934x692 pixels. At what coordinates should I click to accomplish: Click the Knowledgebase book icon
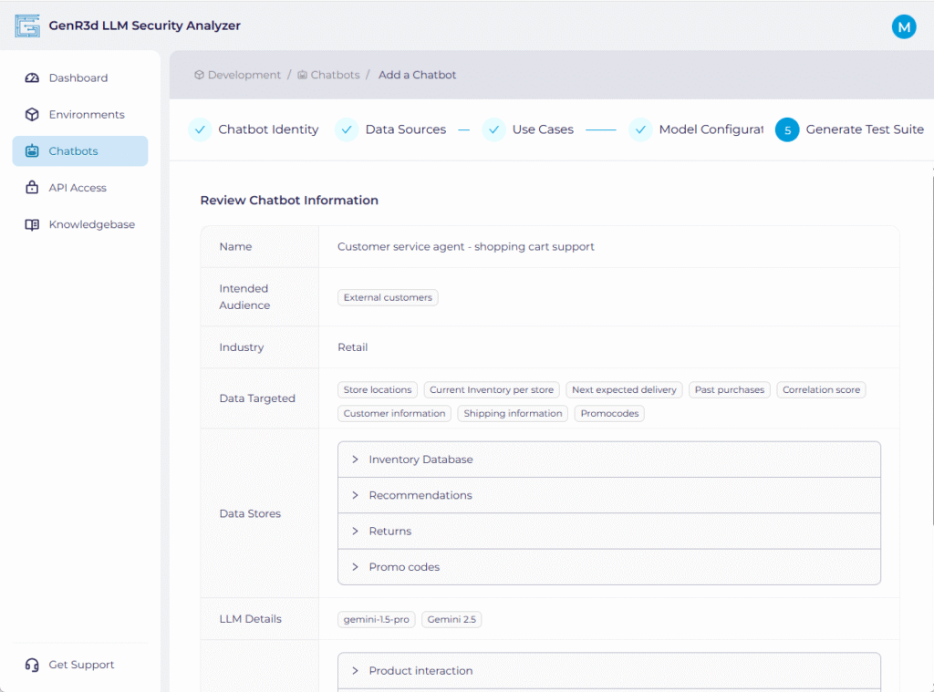(x=32, y=224)
